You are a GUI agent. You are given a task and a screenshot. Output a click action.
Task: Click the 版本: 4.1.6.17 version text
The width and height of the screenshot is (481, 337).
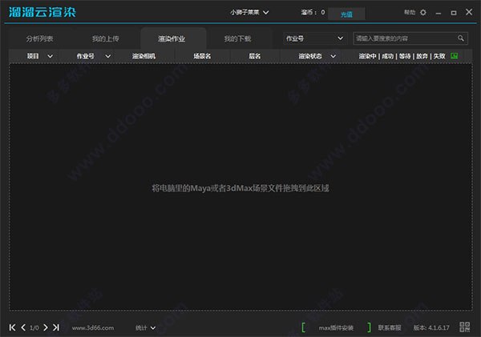pos(431,328)
